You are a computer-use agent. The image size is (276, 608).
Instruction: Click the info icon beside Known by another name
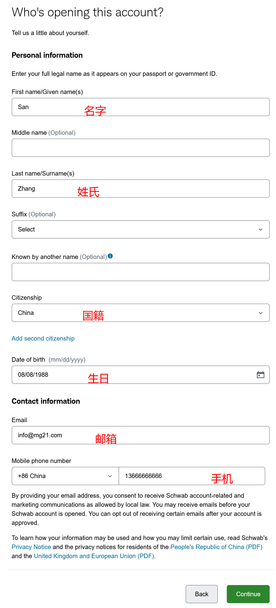[110, 256]
